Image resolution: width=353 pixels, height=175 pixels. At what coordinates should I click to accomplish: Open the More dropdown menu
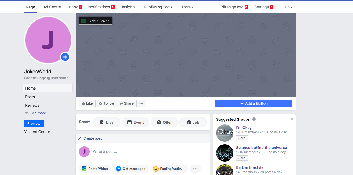point(188,7)
